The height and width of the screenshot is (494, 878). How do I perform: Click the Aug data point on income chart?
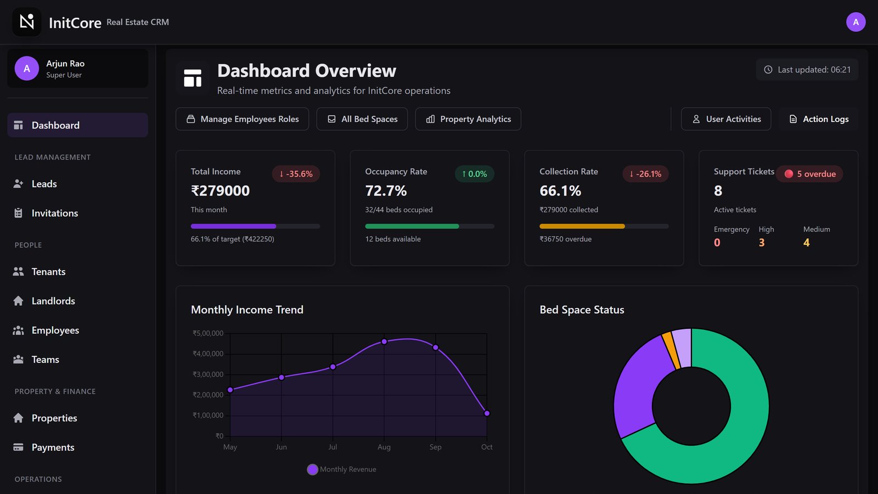coord(384,341)
